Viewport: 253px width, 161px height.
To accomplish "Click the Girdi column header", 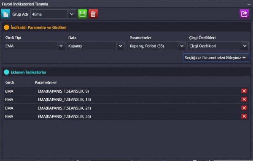I will (10, 83).
